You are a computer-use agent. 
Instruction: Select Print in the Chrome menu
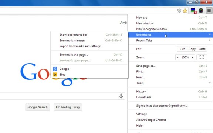(x=170, y=77)
